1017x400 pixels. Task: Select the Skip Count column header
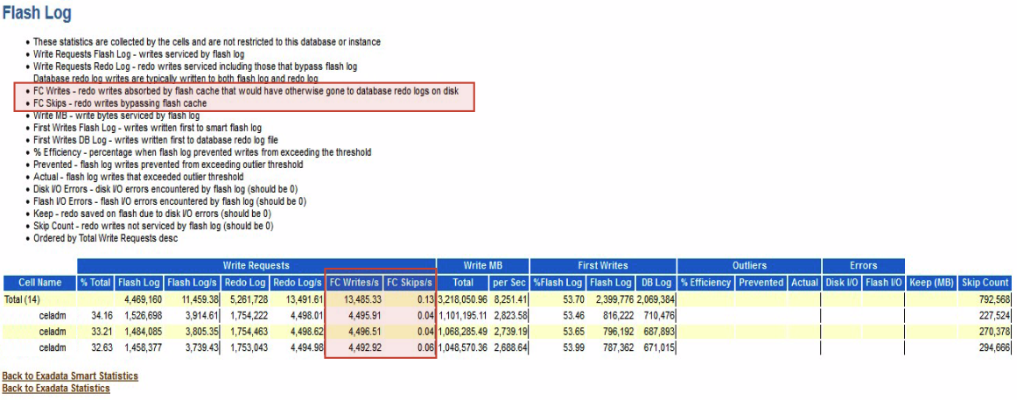tap(985, 283)
